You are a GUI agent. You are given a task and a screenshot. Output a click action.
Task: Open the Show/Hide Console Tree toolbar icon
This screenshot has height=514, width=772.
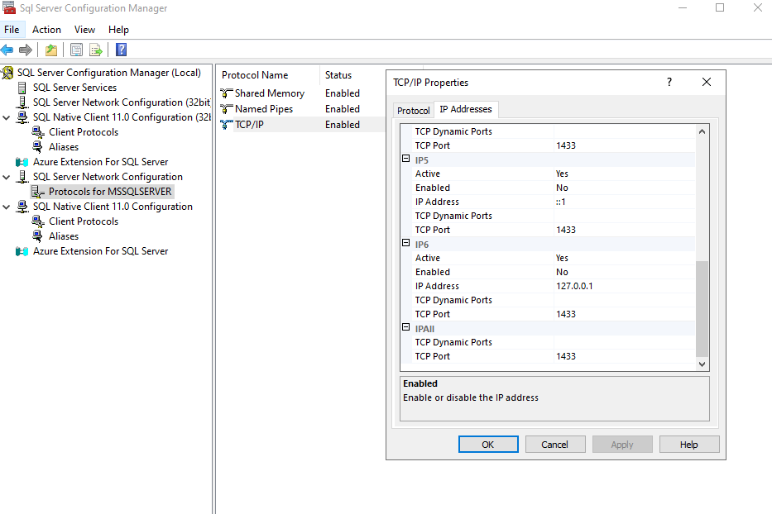pos(76,50)
